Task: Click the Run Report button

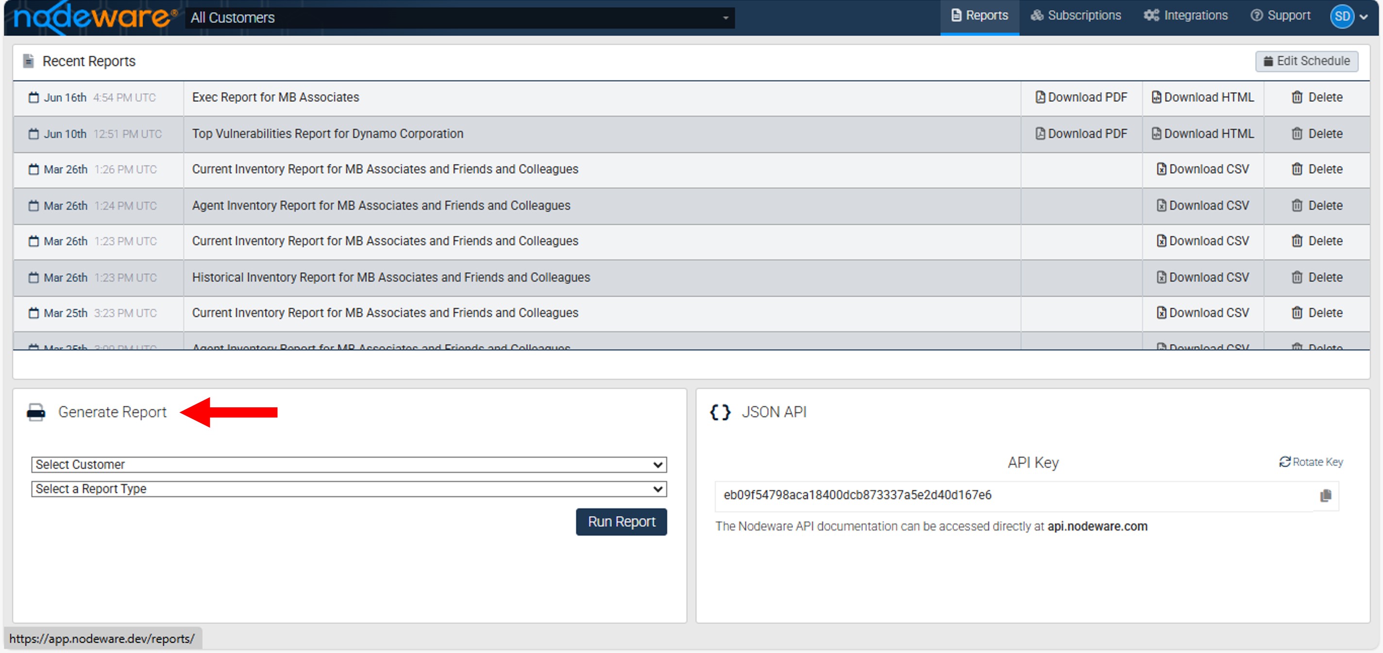Action: click(x=621, y=521)
